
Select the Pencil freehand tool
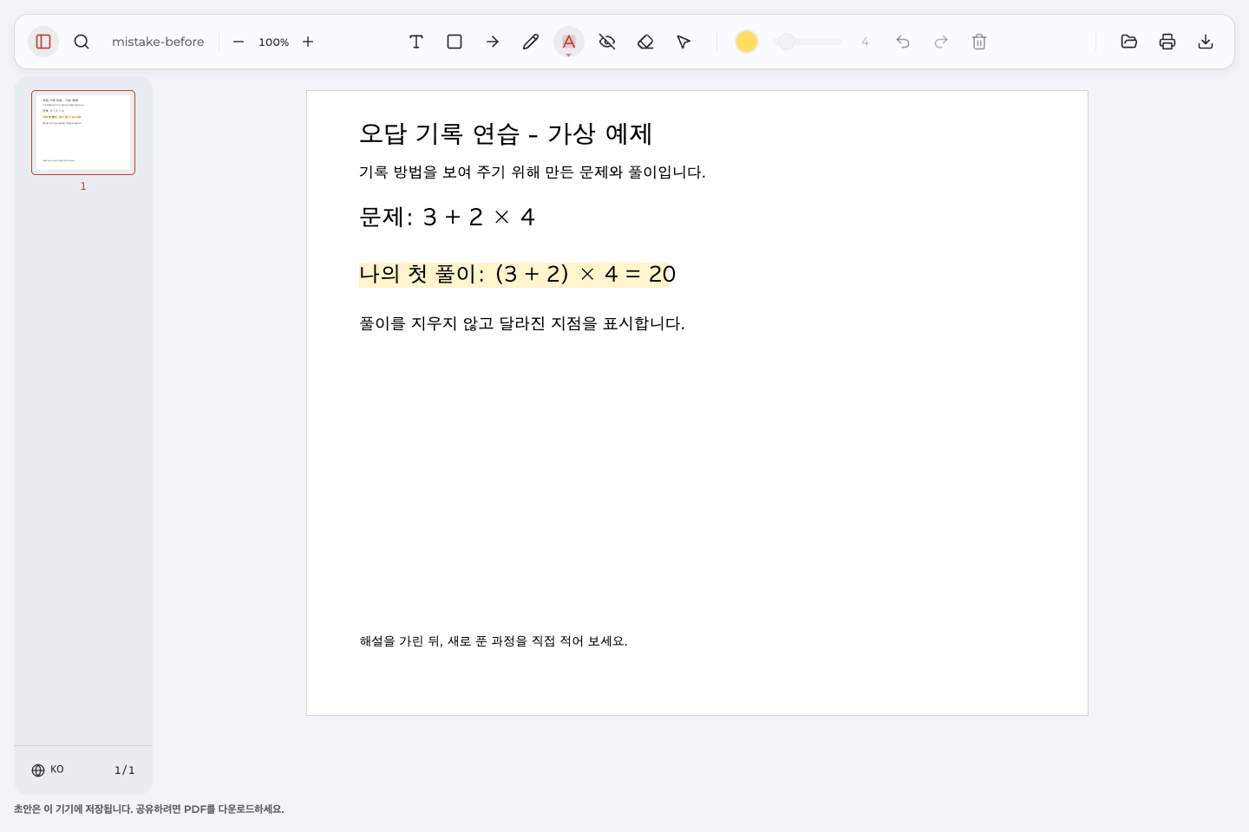pos(531,42)
